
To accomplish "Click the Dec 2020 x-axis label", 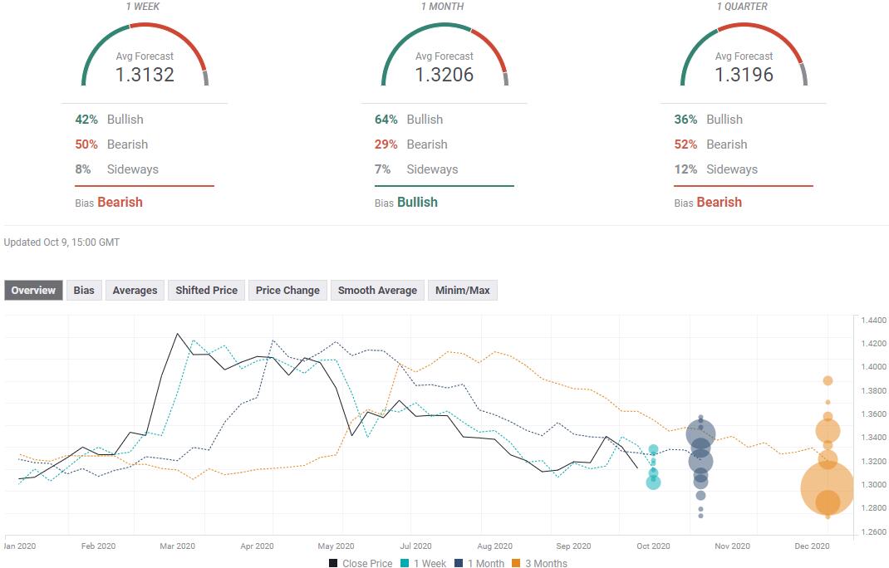I will click(x=812, y=546).
